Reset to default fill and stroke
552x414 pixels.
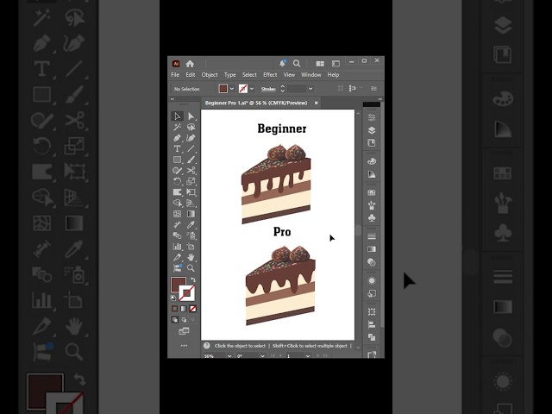click(173, 298)
